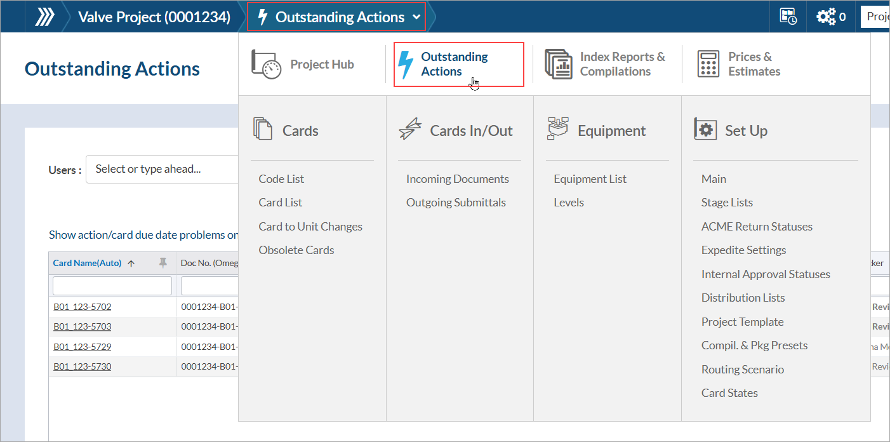Open Compil. & Pkg Presets

754,345
